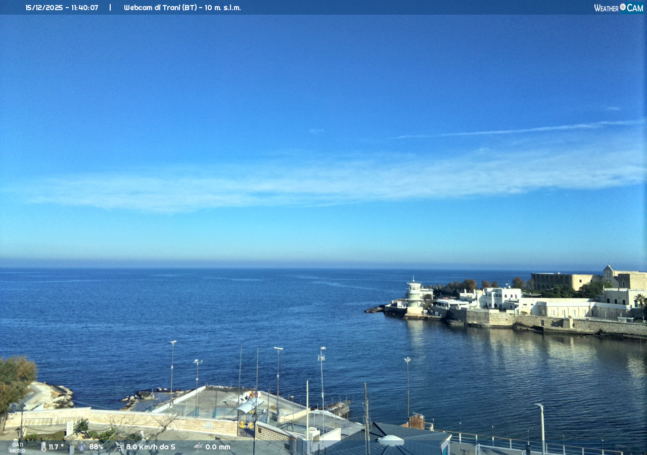Click the white lighthouse on the pier
The width and height of the screenshot is (647, 455).
(x=414, y=296)
